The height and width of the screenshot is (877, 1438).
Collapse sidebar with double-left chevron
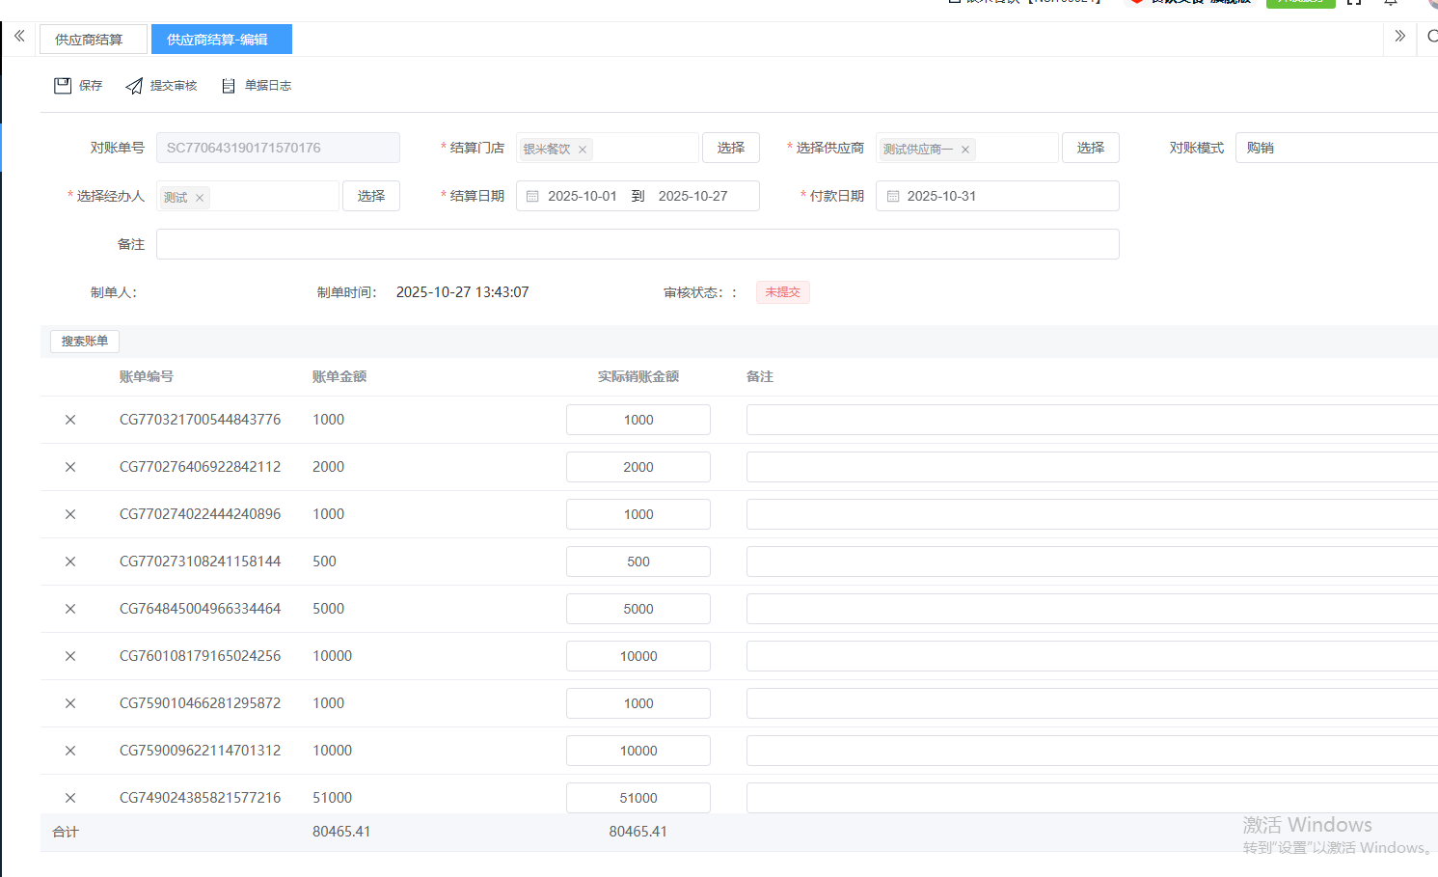pos(19,37)
